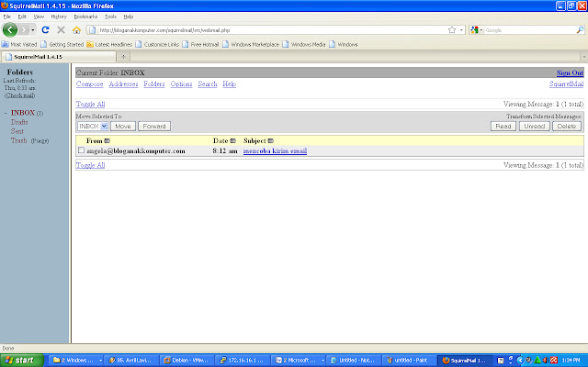The width and height of the screenshot is (588, 367).
Task: Open the Free Hotmail bookmark
Action: coord(200,44)
